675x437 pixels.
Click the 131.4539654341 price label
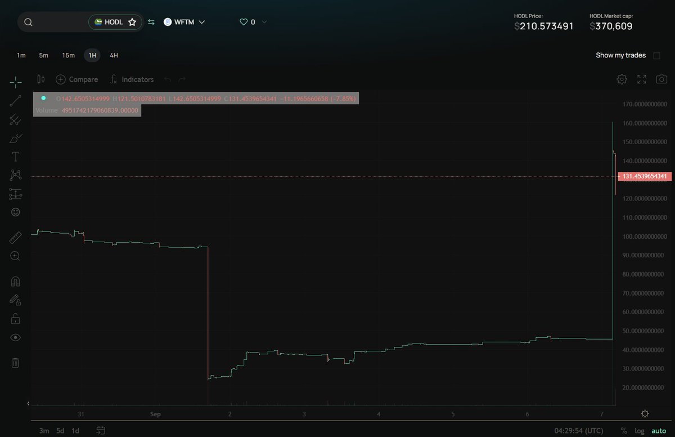tap(644, 176)
